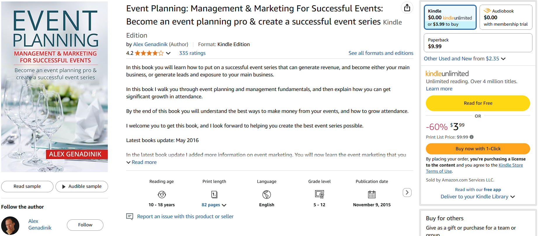
Task: Click the print length page icon
Action: tap(214, 194)
